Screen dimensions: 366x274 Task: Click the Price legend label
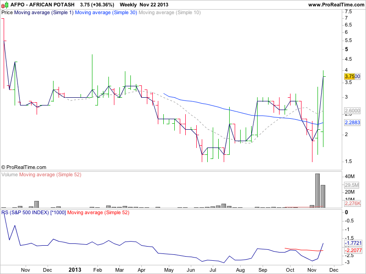point(7,13)
